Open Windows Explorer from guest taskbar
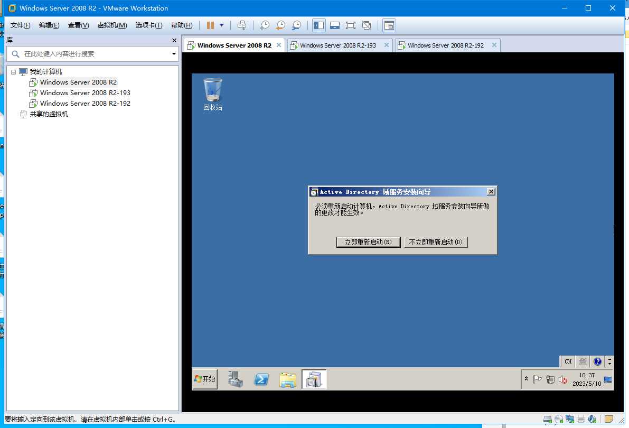This screenshot has width=629, height=428. pyautogui.click(x=288, y=379)
